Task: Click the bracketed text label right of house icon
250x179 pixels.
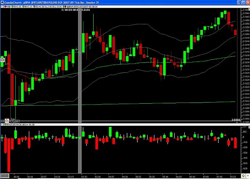Action: (14, 121)
